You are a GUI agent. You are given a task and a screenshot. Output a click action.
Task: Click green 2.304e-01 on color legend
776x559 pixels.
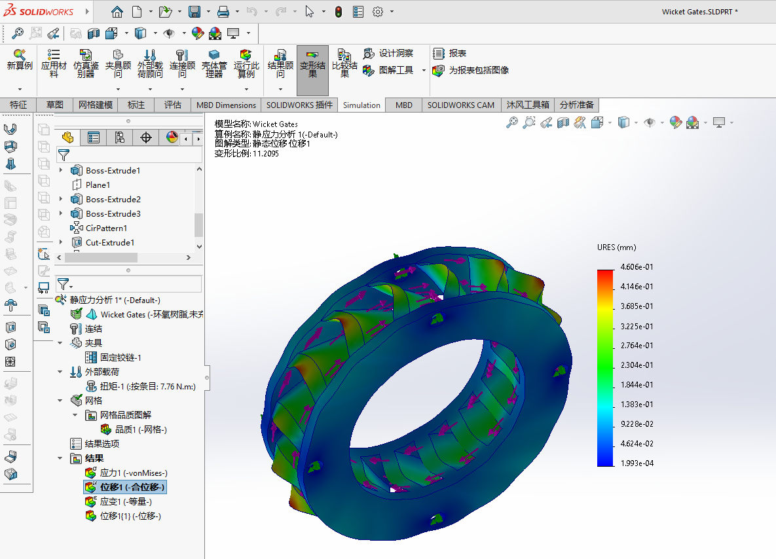pos(637,365)
